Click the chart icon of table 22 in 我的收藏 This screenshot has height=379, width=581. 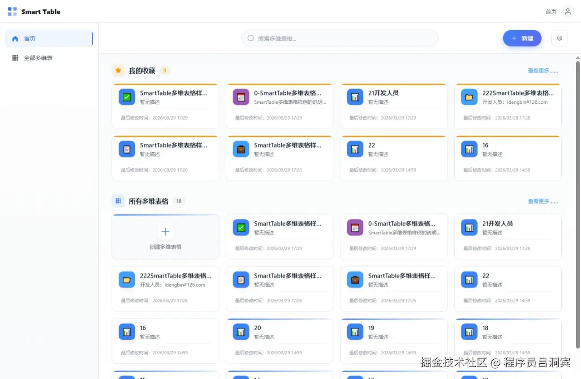click(x=355, y=149)
